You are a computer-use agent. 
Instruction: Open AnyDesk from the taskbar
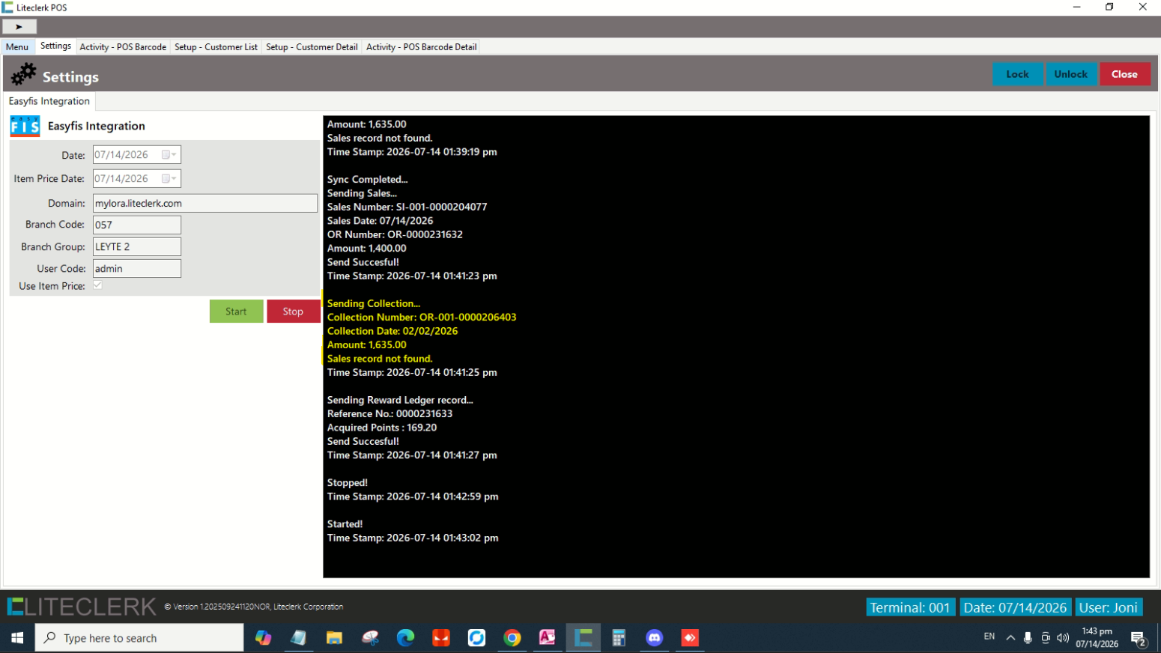pos(690,638)
